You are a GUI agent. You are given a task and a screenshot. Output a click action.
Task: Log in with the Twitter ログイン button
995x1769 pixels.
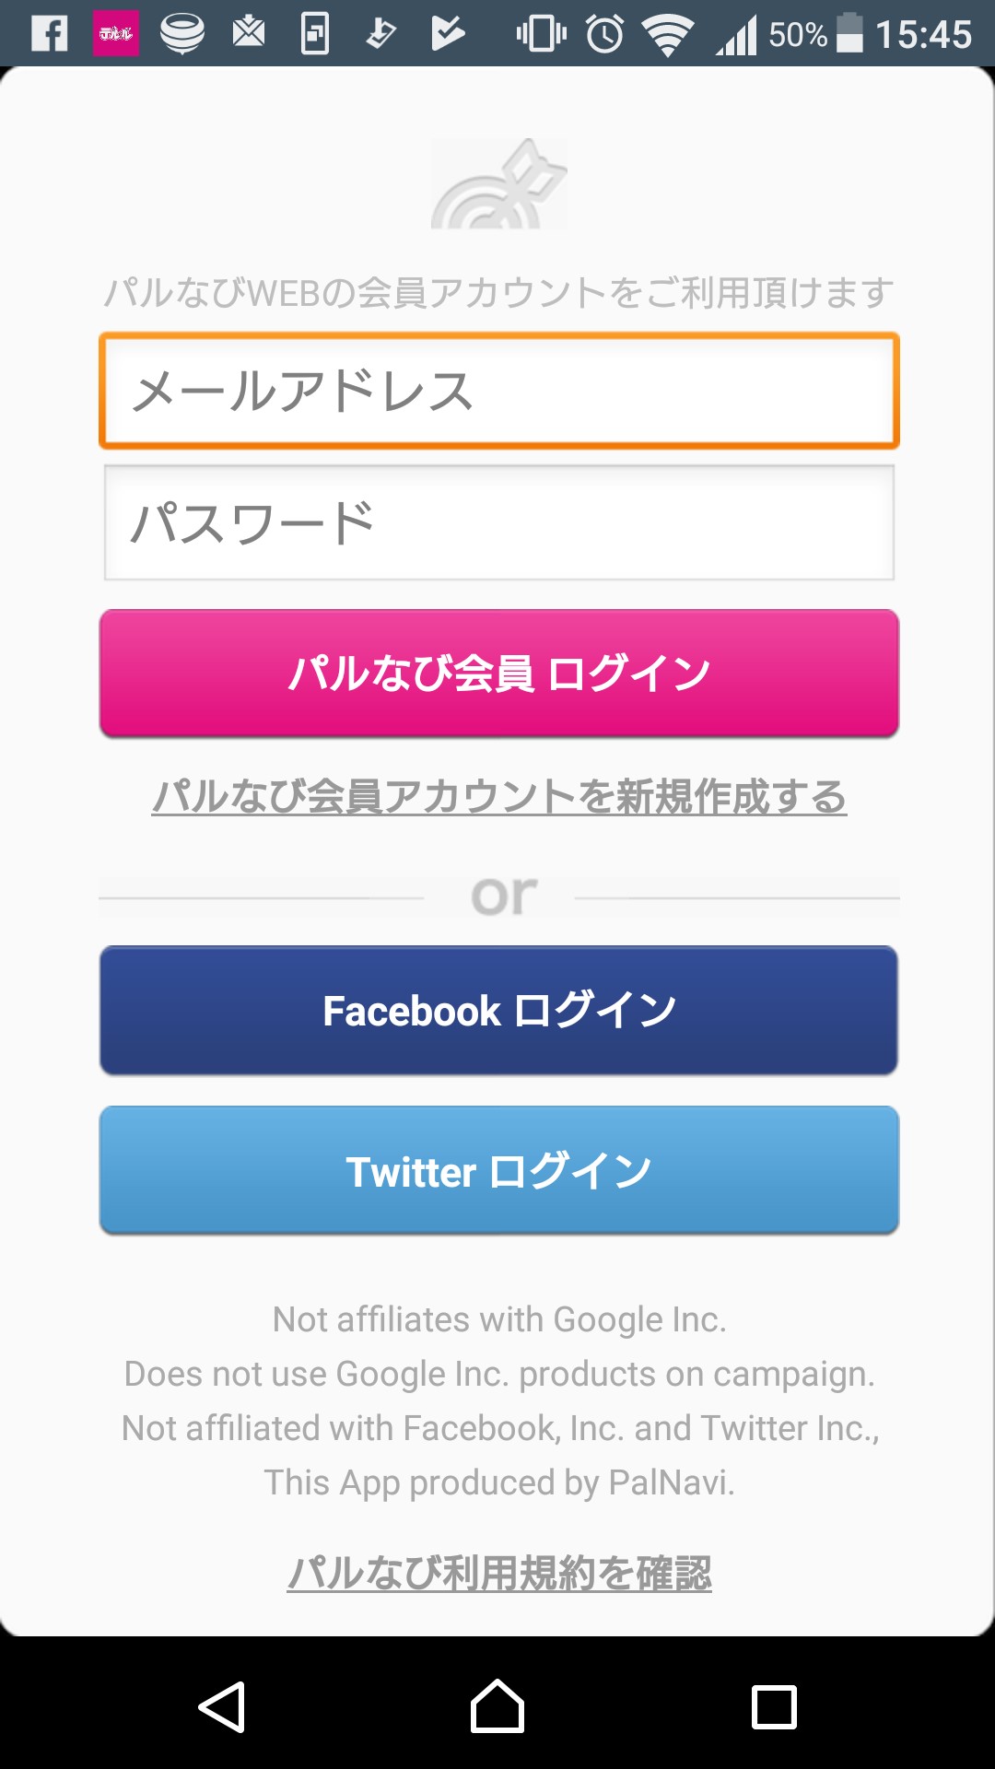499,1171
